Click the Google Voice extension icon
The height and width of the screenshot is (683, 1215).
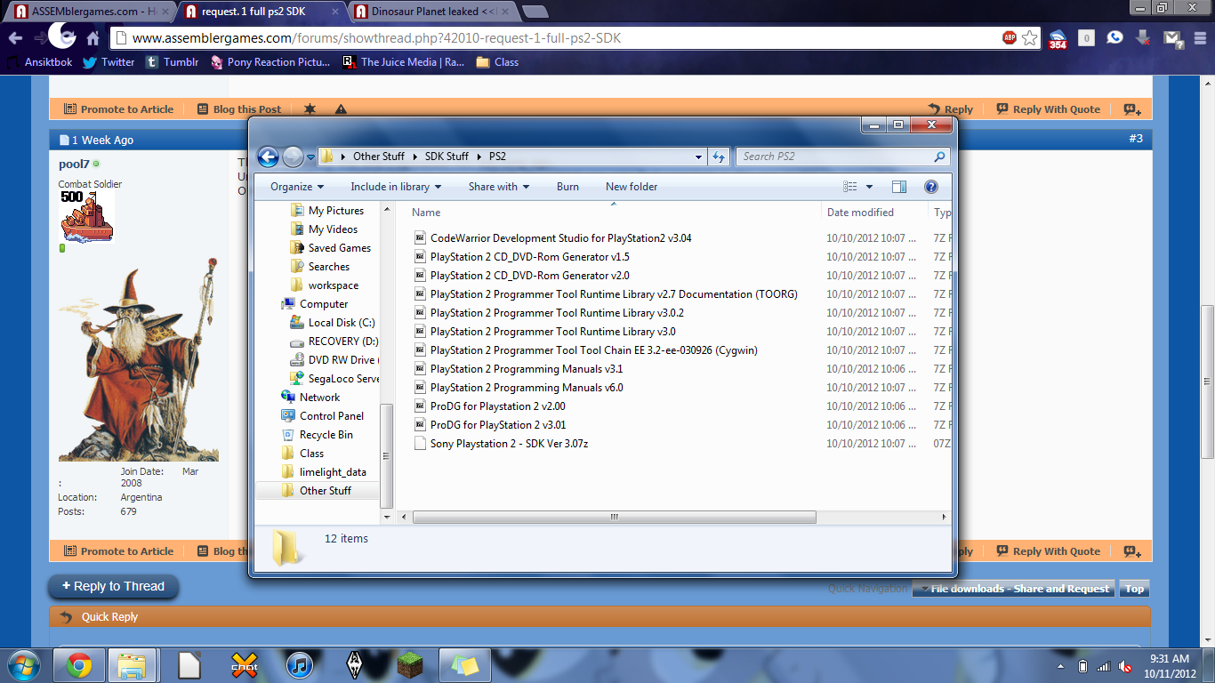(1114, 37)
